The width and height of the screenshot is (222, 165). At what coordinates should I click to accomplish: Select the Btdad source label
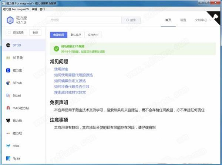[x=17, y=95]
